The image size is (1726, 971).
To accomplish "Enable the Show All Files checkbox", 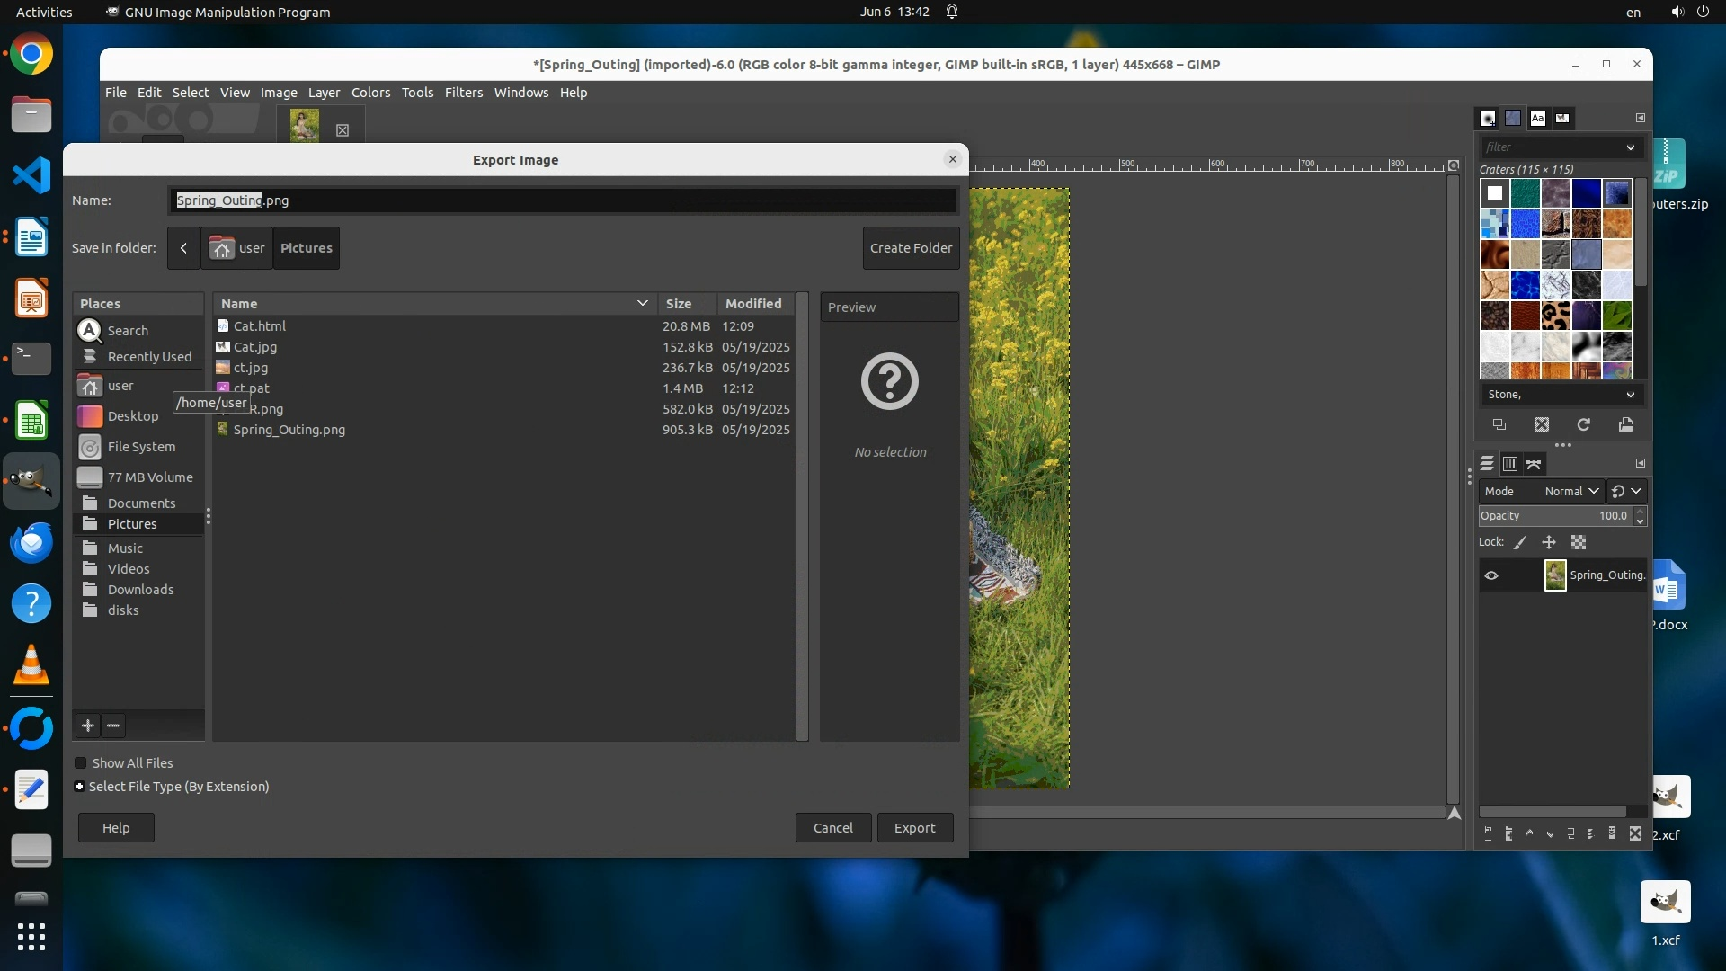I will coord(81,763).
